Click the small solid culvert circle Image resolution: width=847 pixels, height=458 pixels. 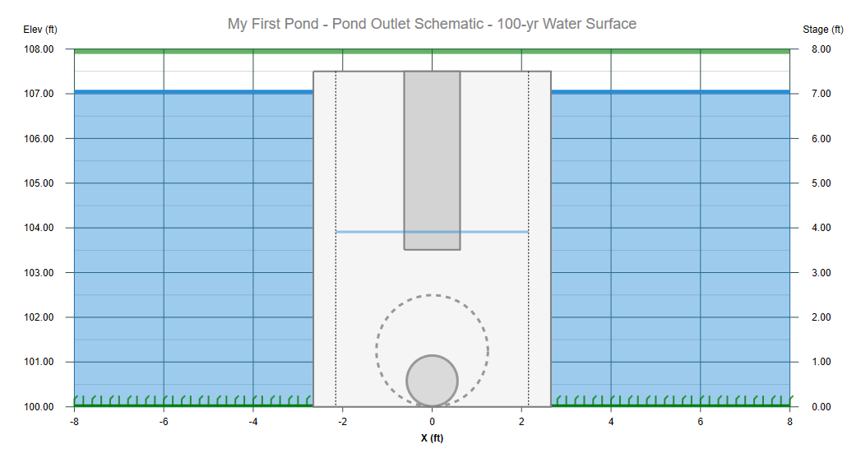point(433,381)
